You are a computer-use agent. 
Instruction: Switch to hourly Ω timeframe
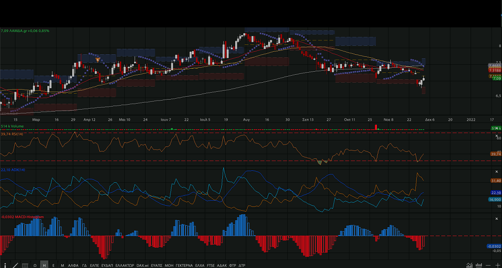point(35,266)
